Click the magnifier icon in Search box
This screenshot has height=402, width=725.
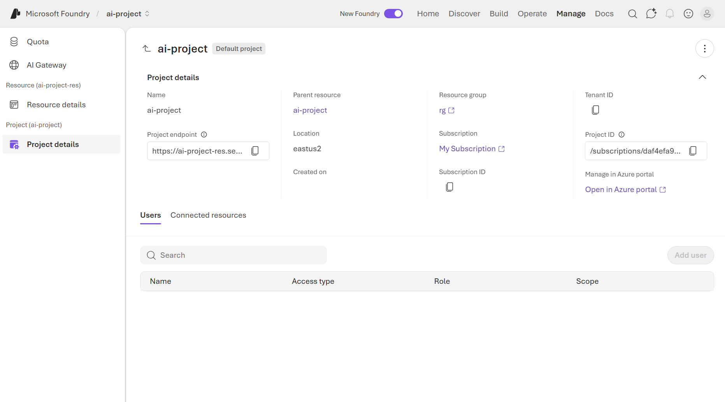click(151, 255)
